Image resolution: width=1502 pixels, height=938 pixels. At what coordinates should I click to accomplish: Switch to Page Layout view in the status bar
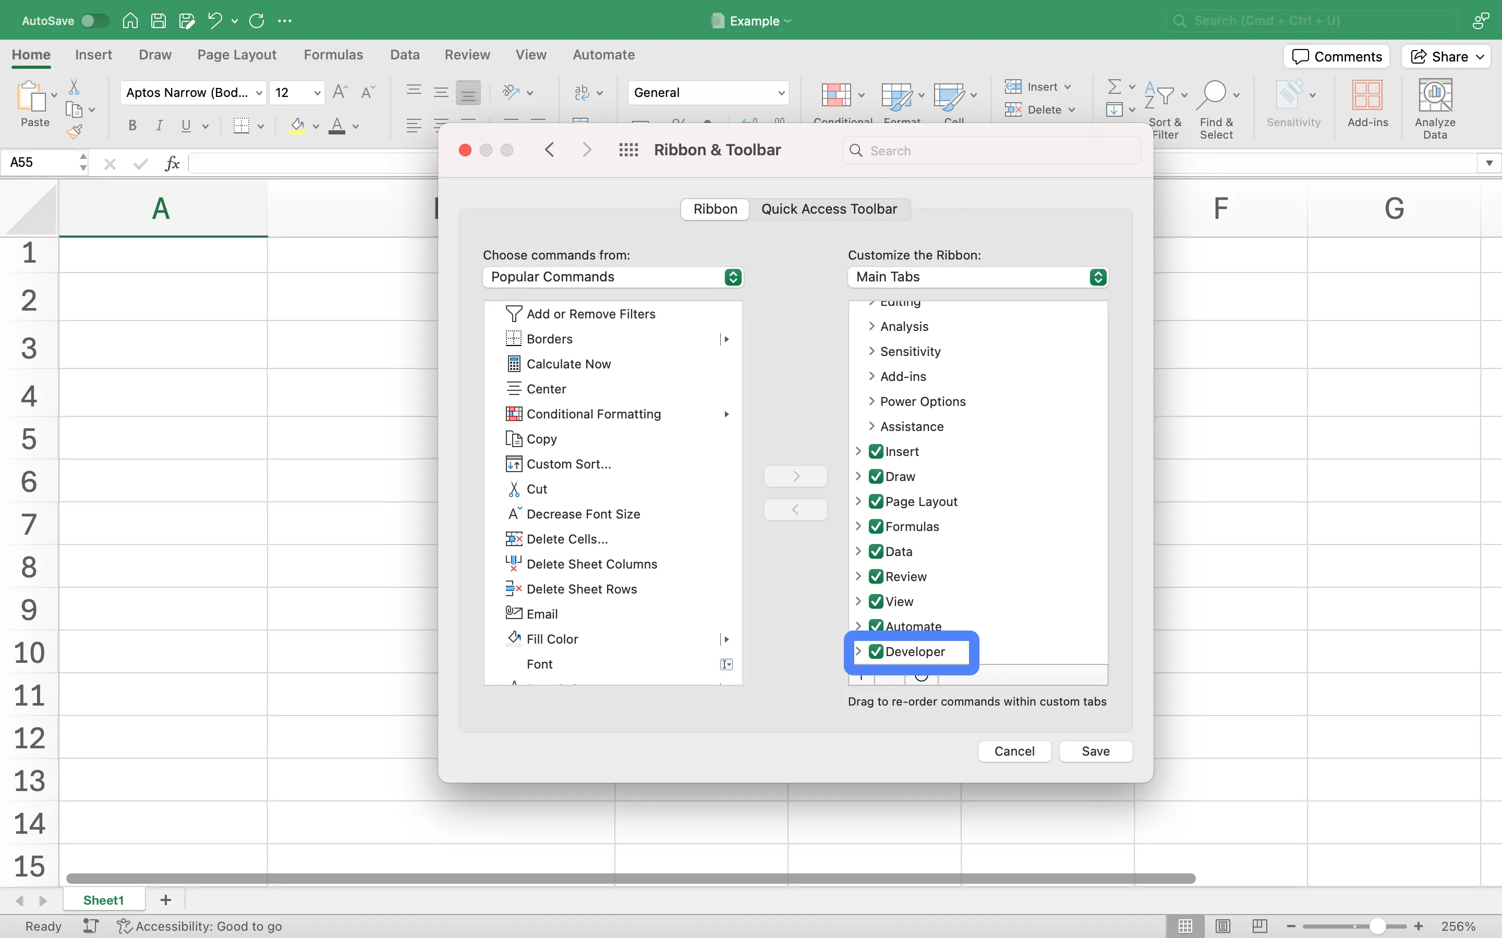pos(1222,926)
